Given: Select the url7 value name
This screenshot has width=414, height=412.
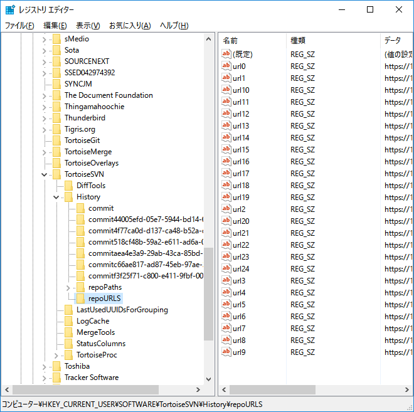Looking at the screenshot, I should point(239,329).
